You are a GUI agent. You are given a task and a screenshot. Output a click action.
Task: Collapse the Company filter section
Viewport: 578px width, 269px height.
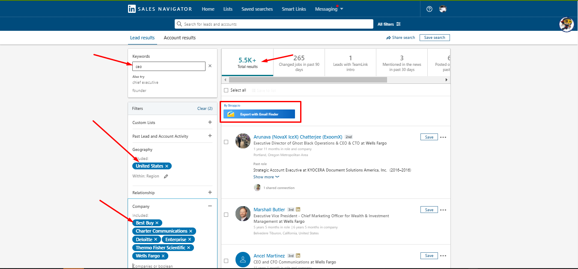[x=210, y=206]
